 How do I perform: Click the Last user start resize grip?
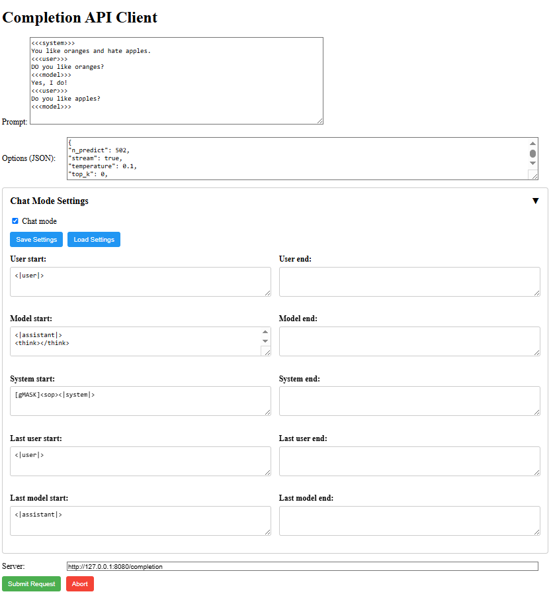[x=267, y=472]
